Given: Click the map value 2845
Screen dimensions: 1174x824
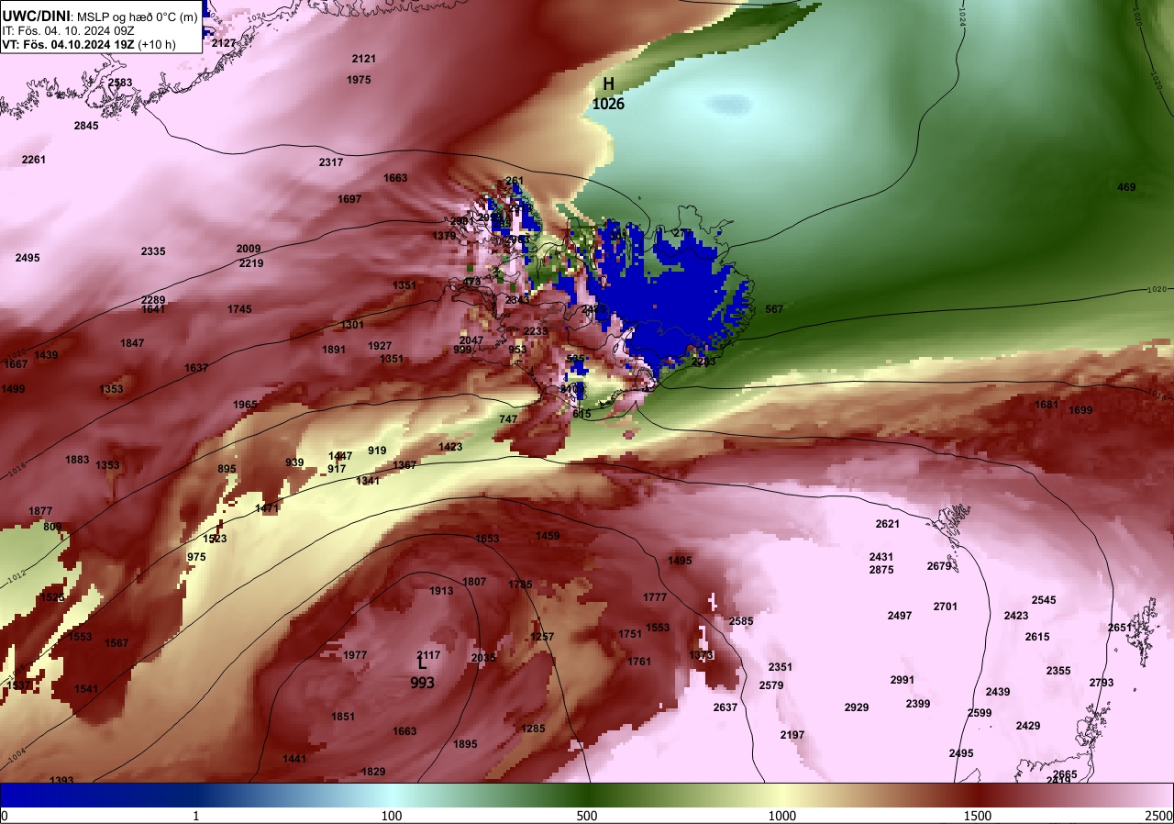Looking at the screenshot, I should tap(86, 126).
